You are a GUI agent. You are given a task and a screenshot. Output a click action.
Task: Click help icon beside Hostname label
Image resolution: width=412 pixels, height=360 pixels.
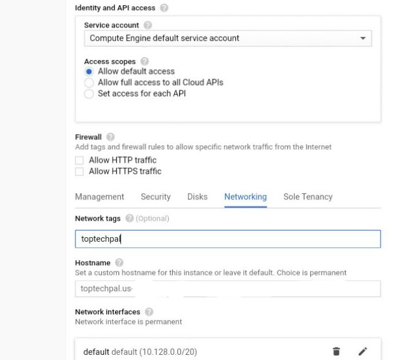pyautogui.click(x=119, y=263)
